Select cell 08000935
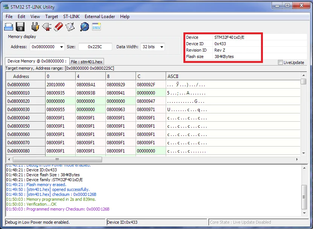313x229 pixels. click(61, 93)
